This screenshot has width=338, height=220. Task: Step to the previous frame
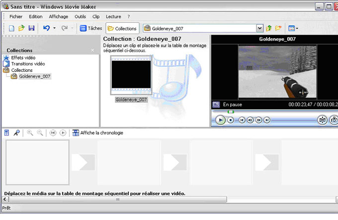pos(250,120)
